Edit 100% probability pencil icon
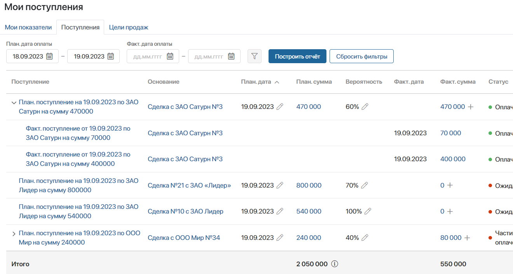 pos(368,211)
